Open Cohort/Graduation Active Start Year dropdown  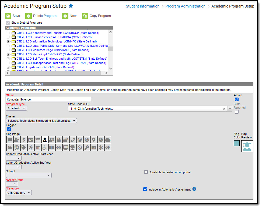point(14,158)
